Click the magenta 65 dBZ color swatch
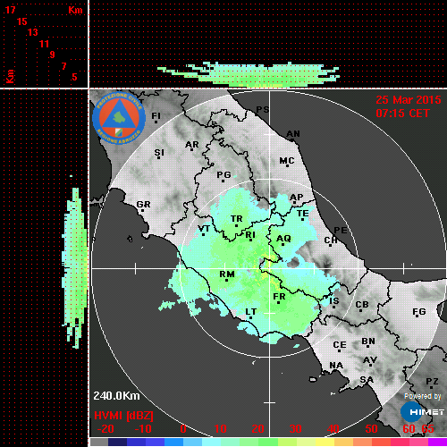The height and width of the screenshot is (447, 447). [x=437, y=443]
